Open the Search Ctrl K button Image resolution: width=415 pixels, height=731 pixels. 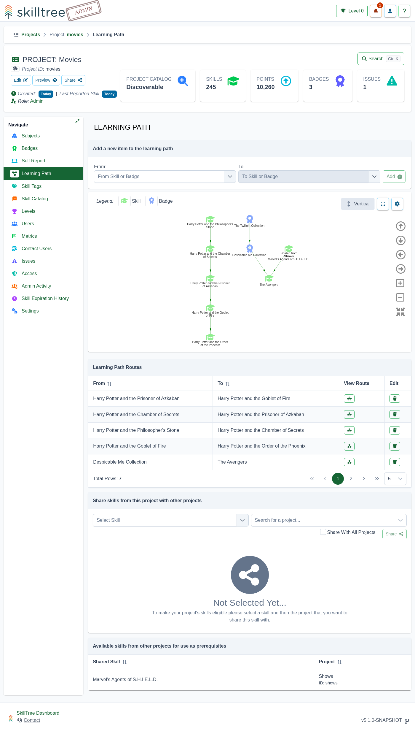381,59
